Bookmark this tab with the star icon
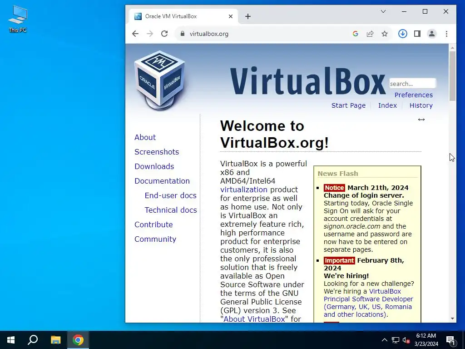This screenshot has height=349, width=465. point(384,34)
